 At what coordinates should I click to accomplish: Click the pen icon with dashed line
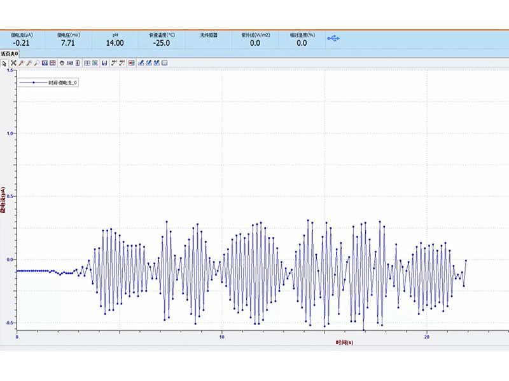(x=149, y=63)
